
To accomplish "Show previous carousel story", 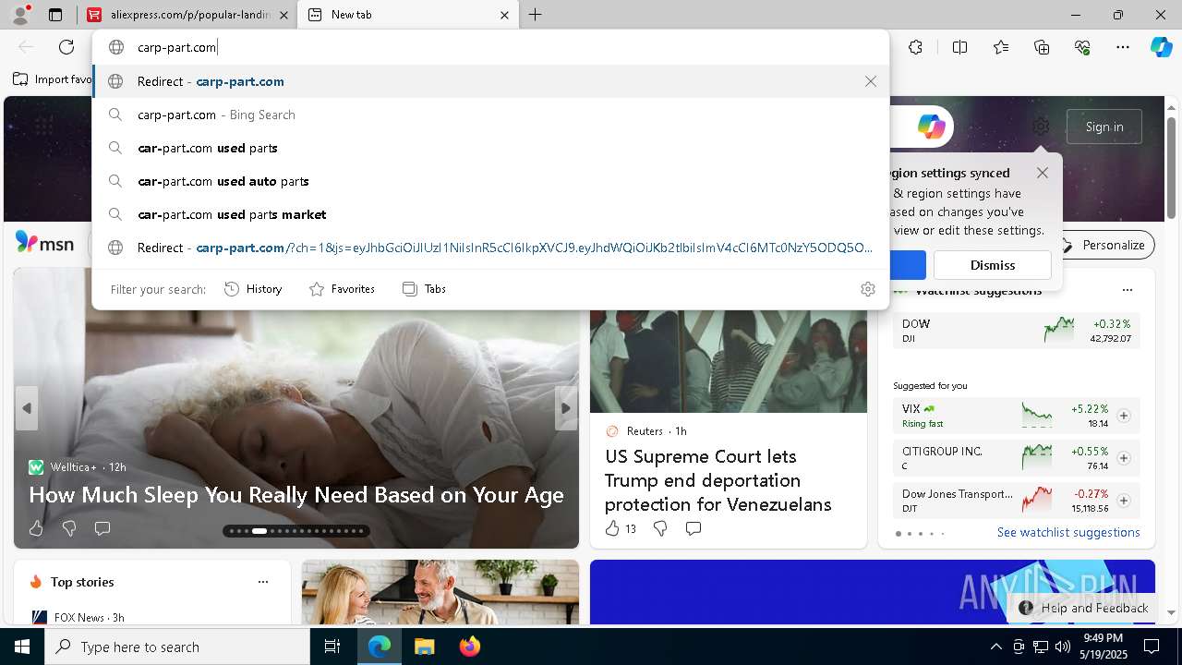I will [27, 408].
